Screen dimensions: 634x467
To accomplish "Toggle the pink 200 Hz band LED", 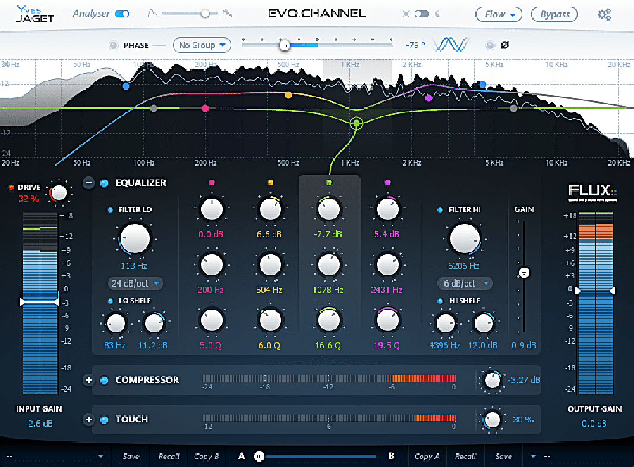I will click(212, 183).
